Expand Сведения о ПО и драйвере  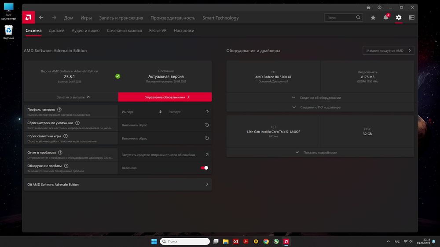(x=320, y=107)
